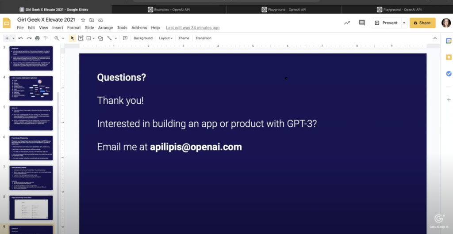Click the yellow Share button
The width and height of the screenshot is (453, 234).
click(422, 23)
